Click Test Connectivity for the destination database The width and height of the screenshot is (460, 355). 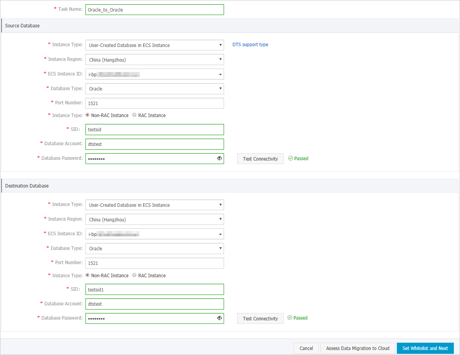(260, 318)
